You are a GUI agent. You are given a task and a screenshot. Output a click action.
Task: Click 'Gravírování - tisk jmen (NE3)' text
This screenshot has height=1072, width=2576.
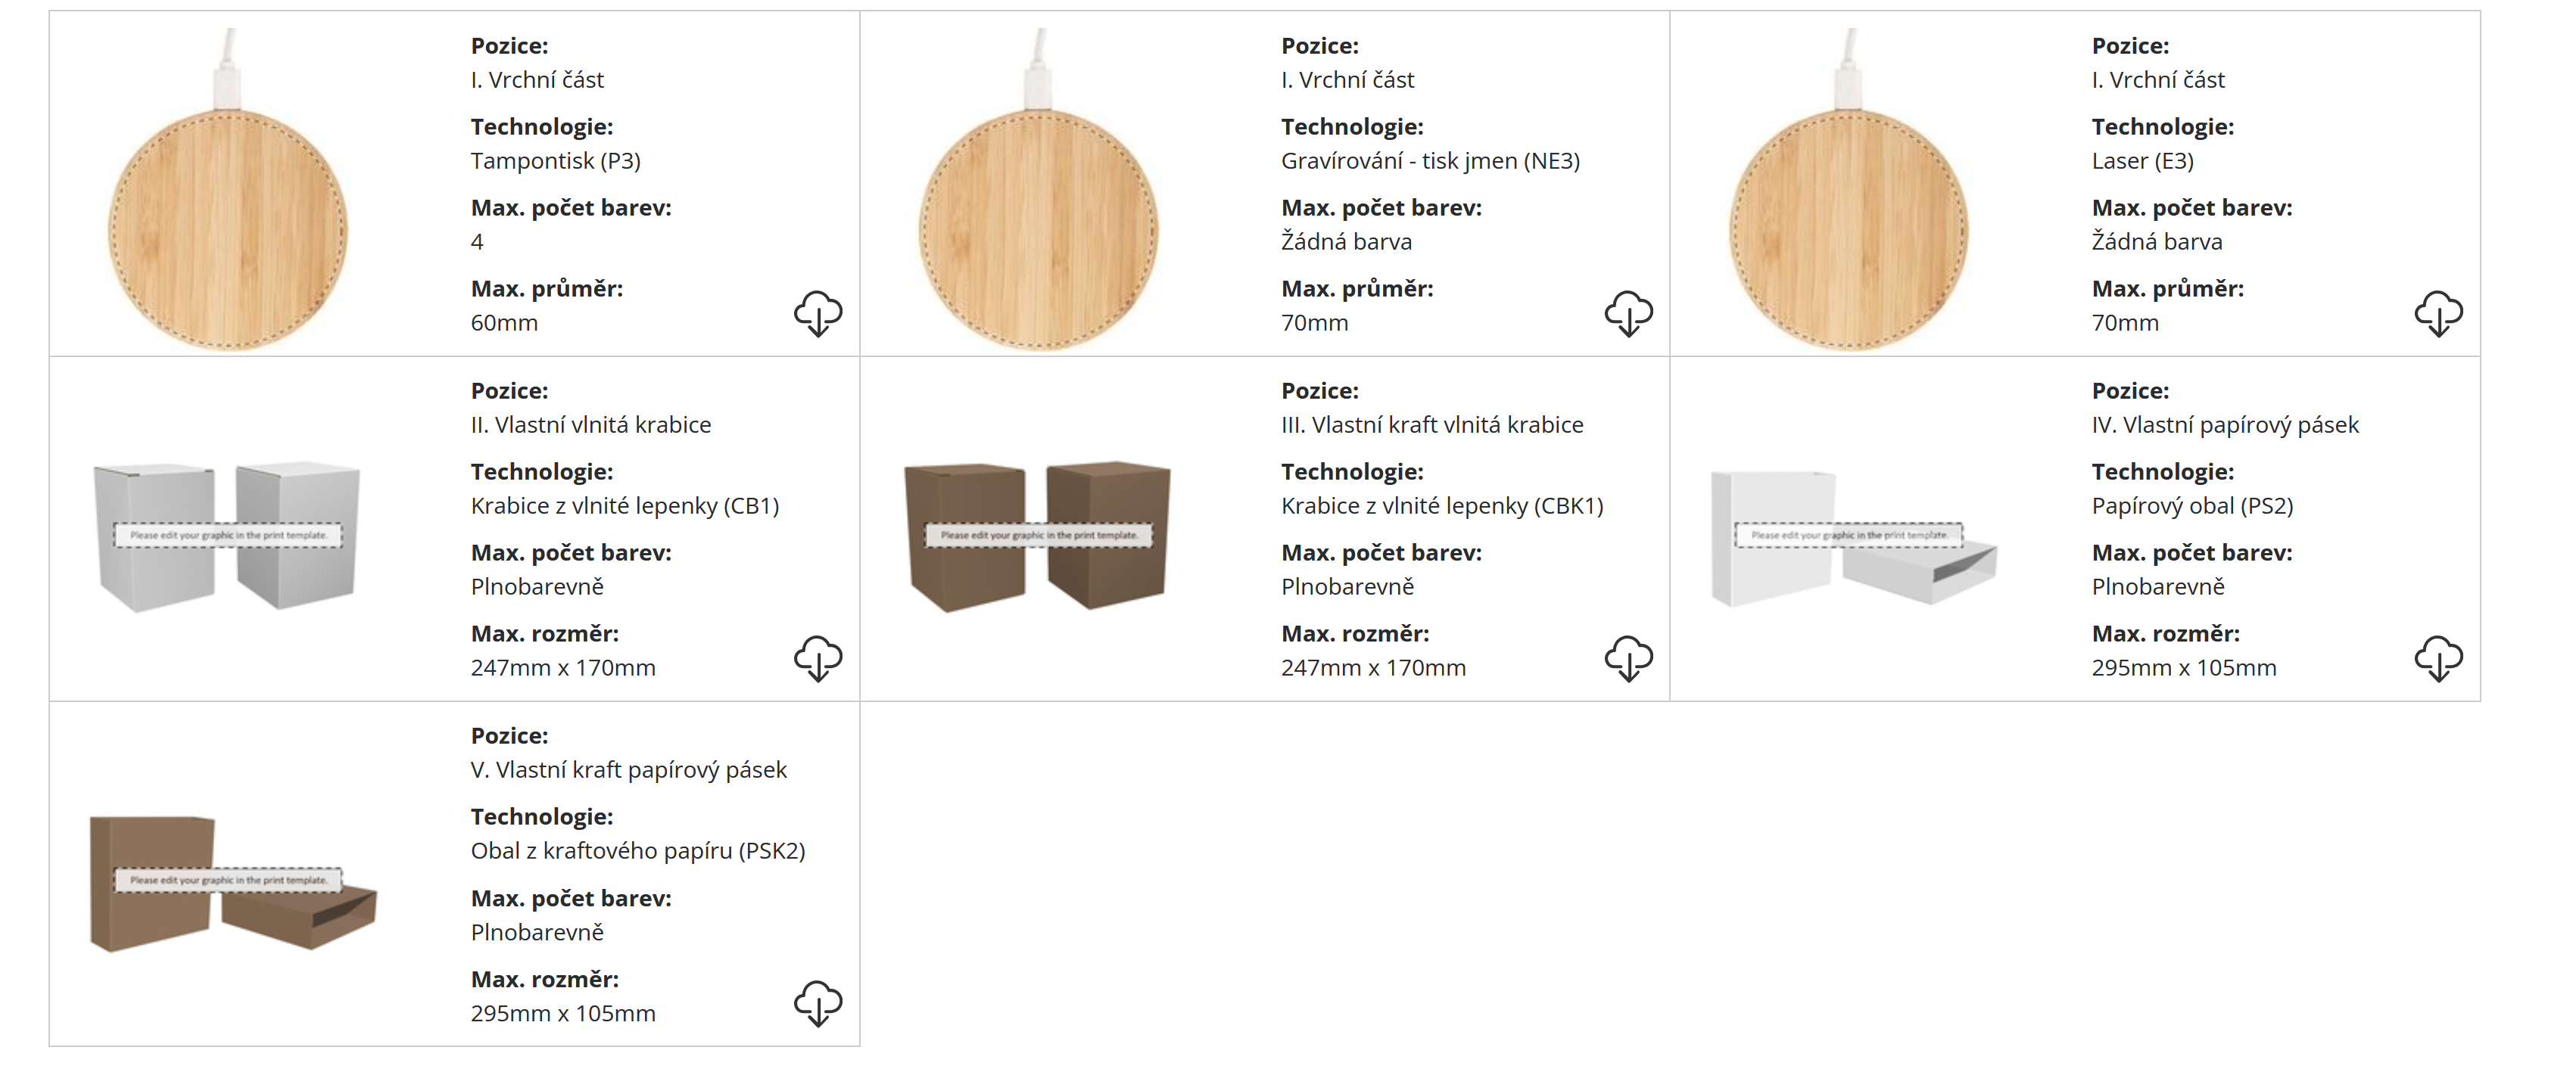1430,161
